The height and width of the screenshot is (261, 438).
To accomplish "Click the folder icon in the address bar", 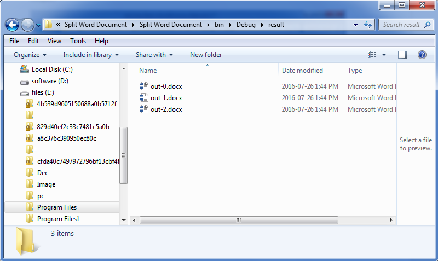I will pos(49,24).
